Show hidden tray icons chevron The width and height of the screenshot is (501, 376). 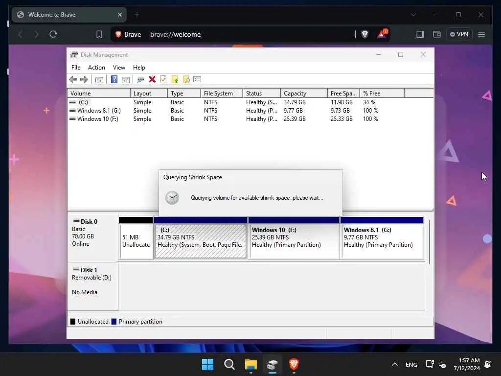tap(395, 364)
